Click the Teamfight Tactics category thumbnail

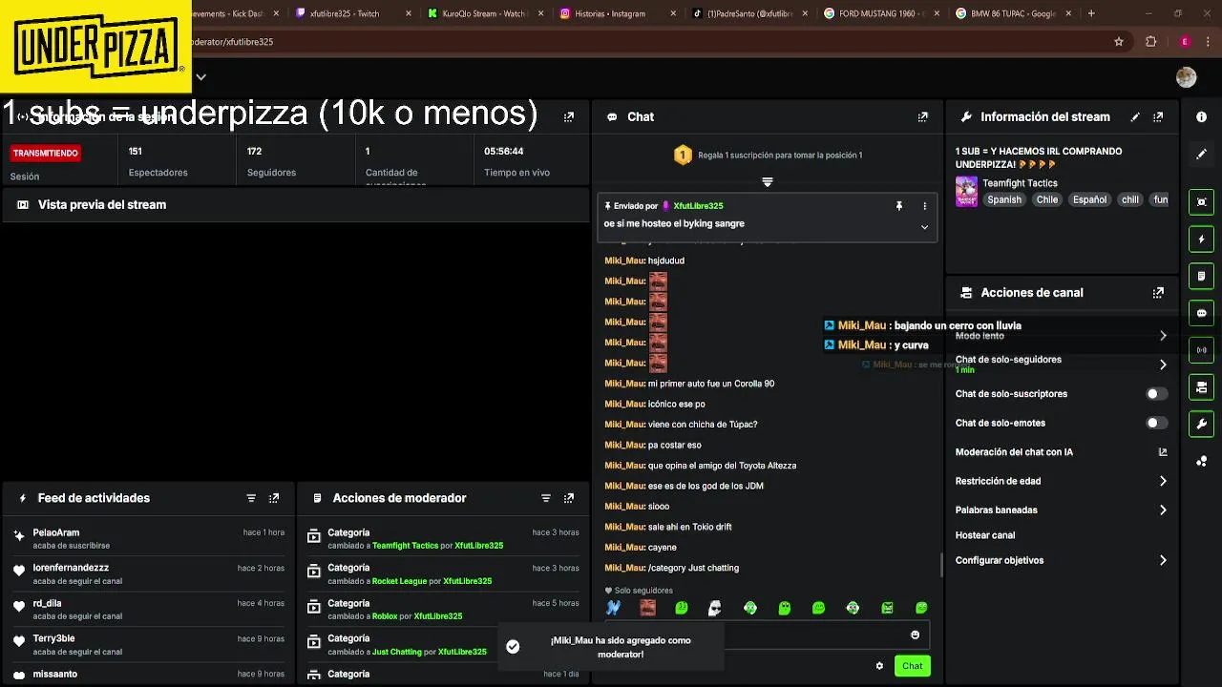coord(966,191)
